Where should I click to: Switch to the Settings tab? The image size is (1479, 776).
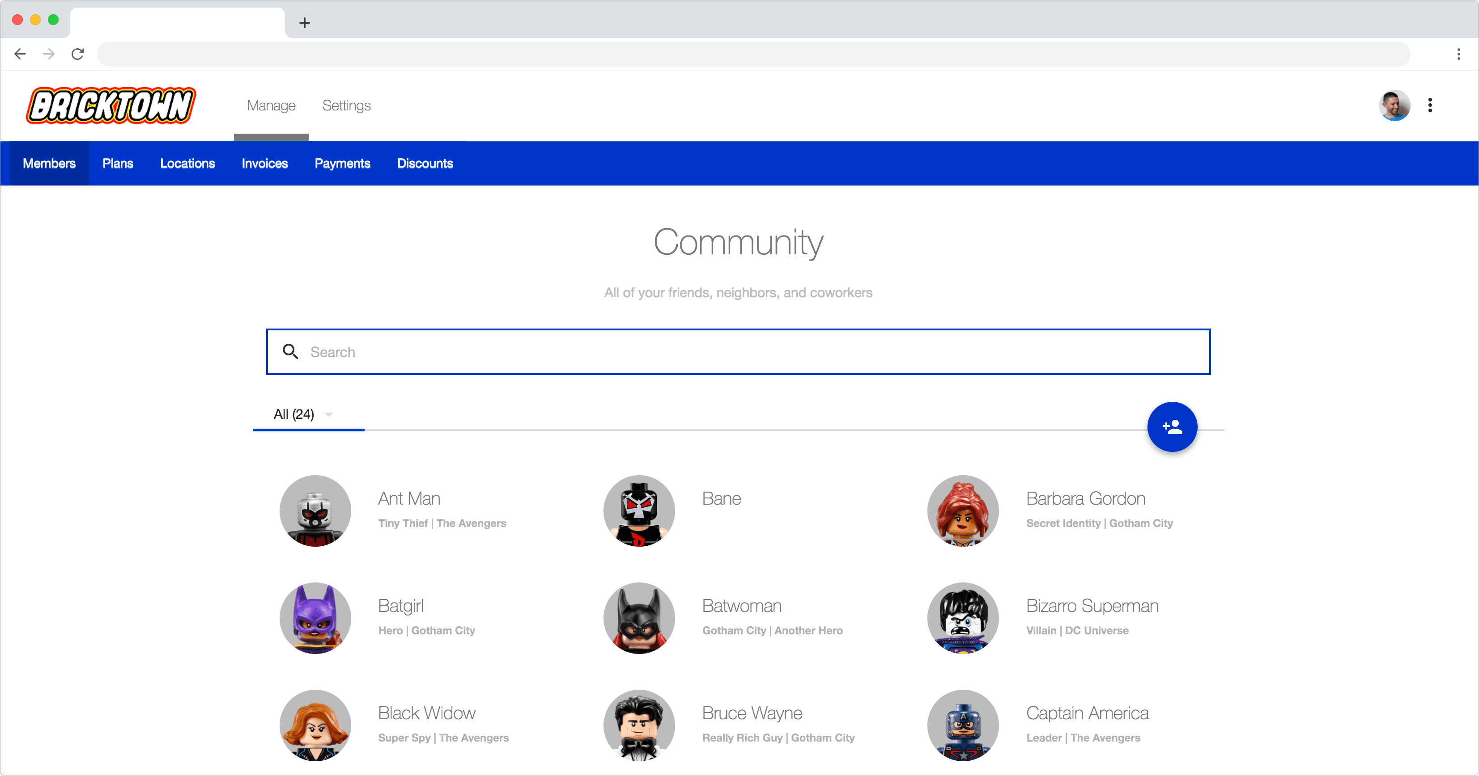point(346,105)
